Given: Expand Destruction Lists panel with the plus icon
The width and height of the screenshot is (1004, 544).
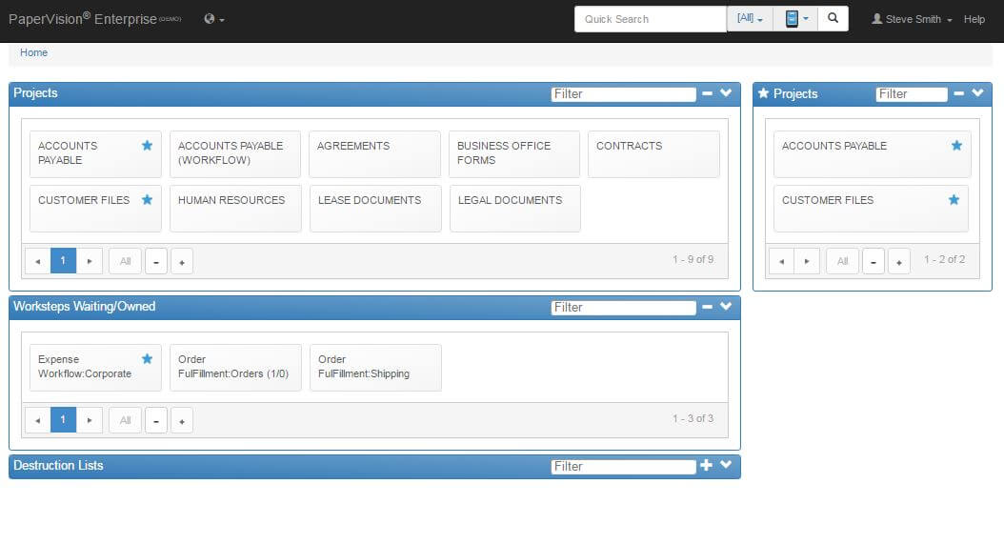Looking at the screenshot, I should (x=706, y=465).
